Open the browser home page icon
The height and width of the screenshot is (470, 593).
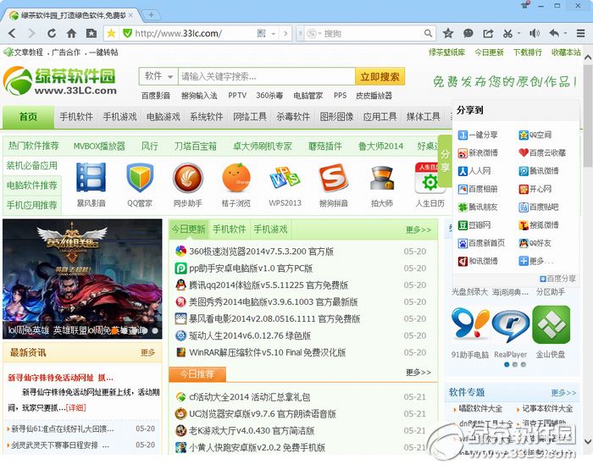pos(71,34)
